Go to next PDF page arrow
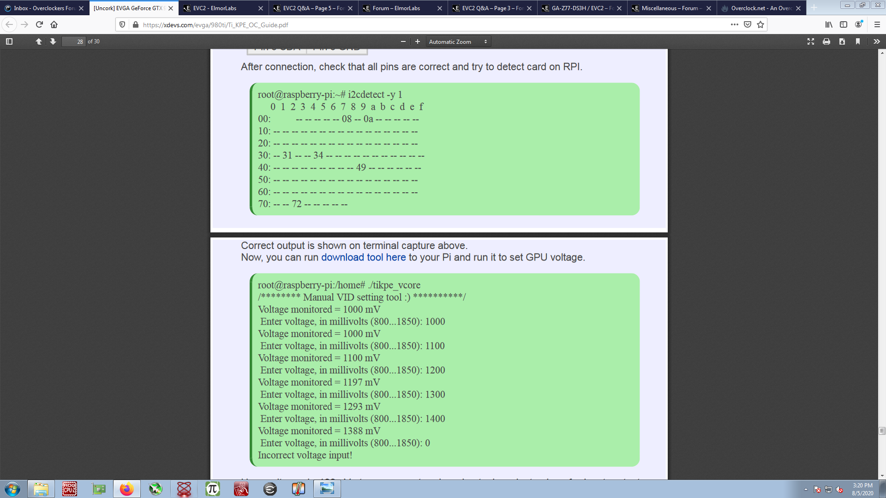 [53, 41]
